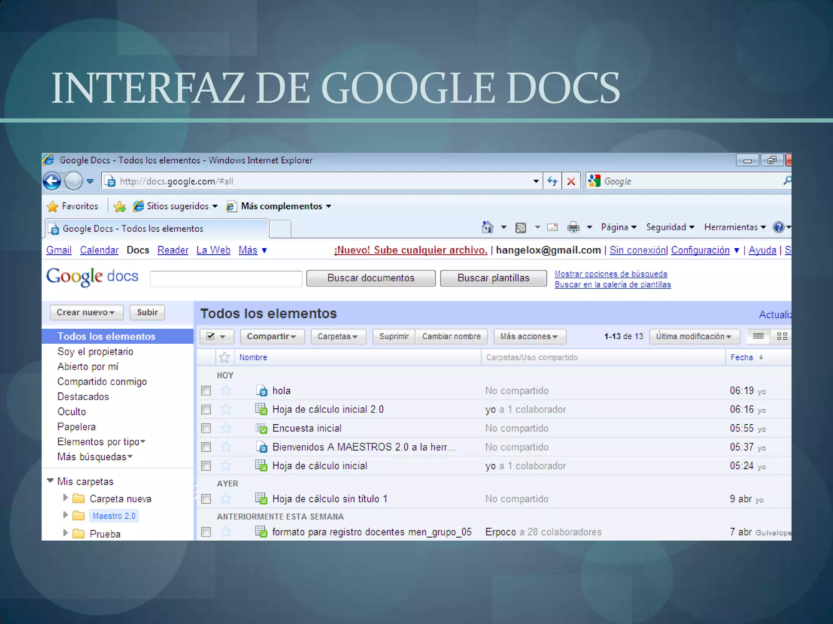Open the 'Gmail' link

59,250
